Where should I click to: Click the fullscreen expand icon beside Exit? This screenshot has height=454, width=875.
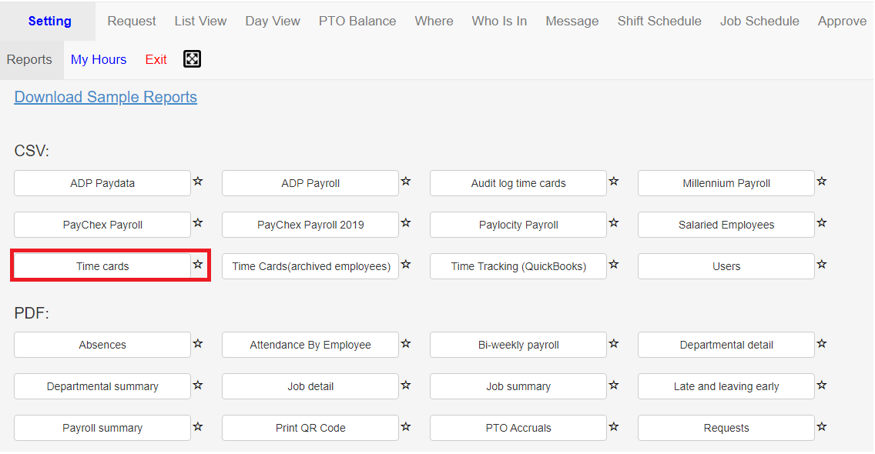click(192, 59)
